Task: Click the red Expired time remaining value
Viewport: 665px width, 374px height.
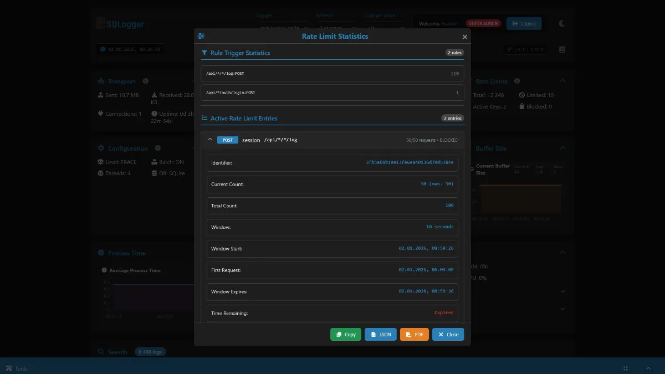Action: pyautogui.click(x=444, y=312)
